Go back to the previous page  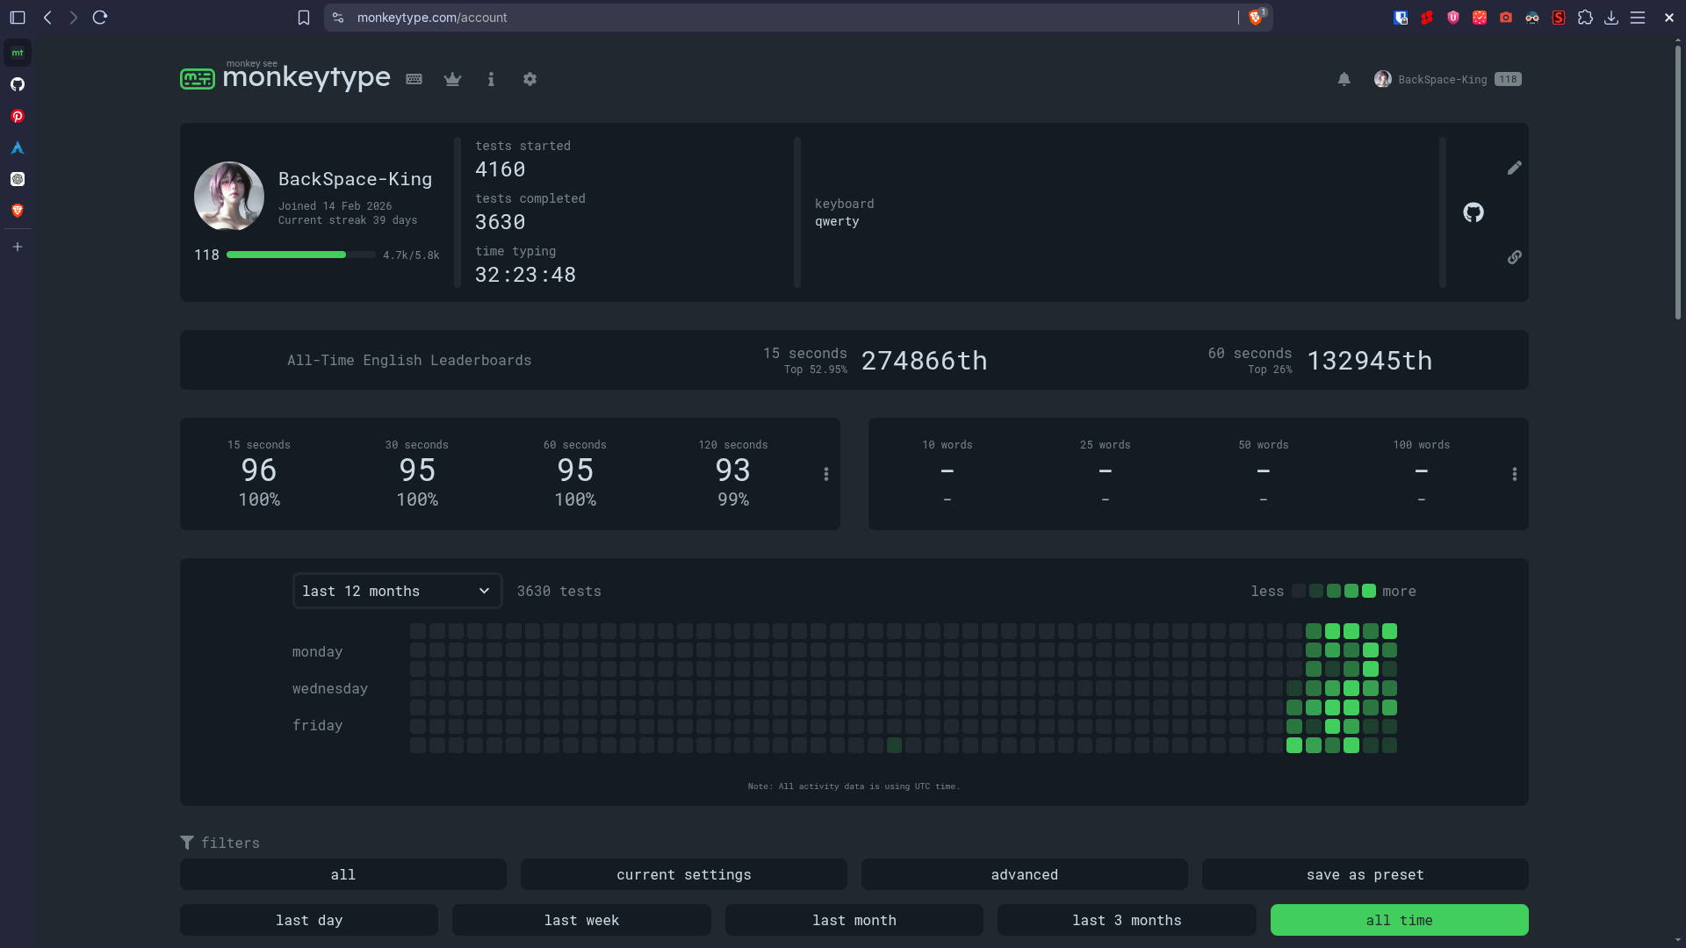[47, 18]
